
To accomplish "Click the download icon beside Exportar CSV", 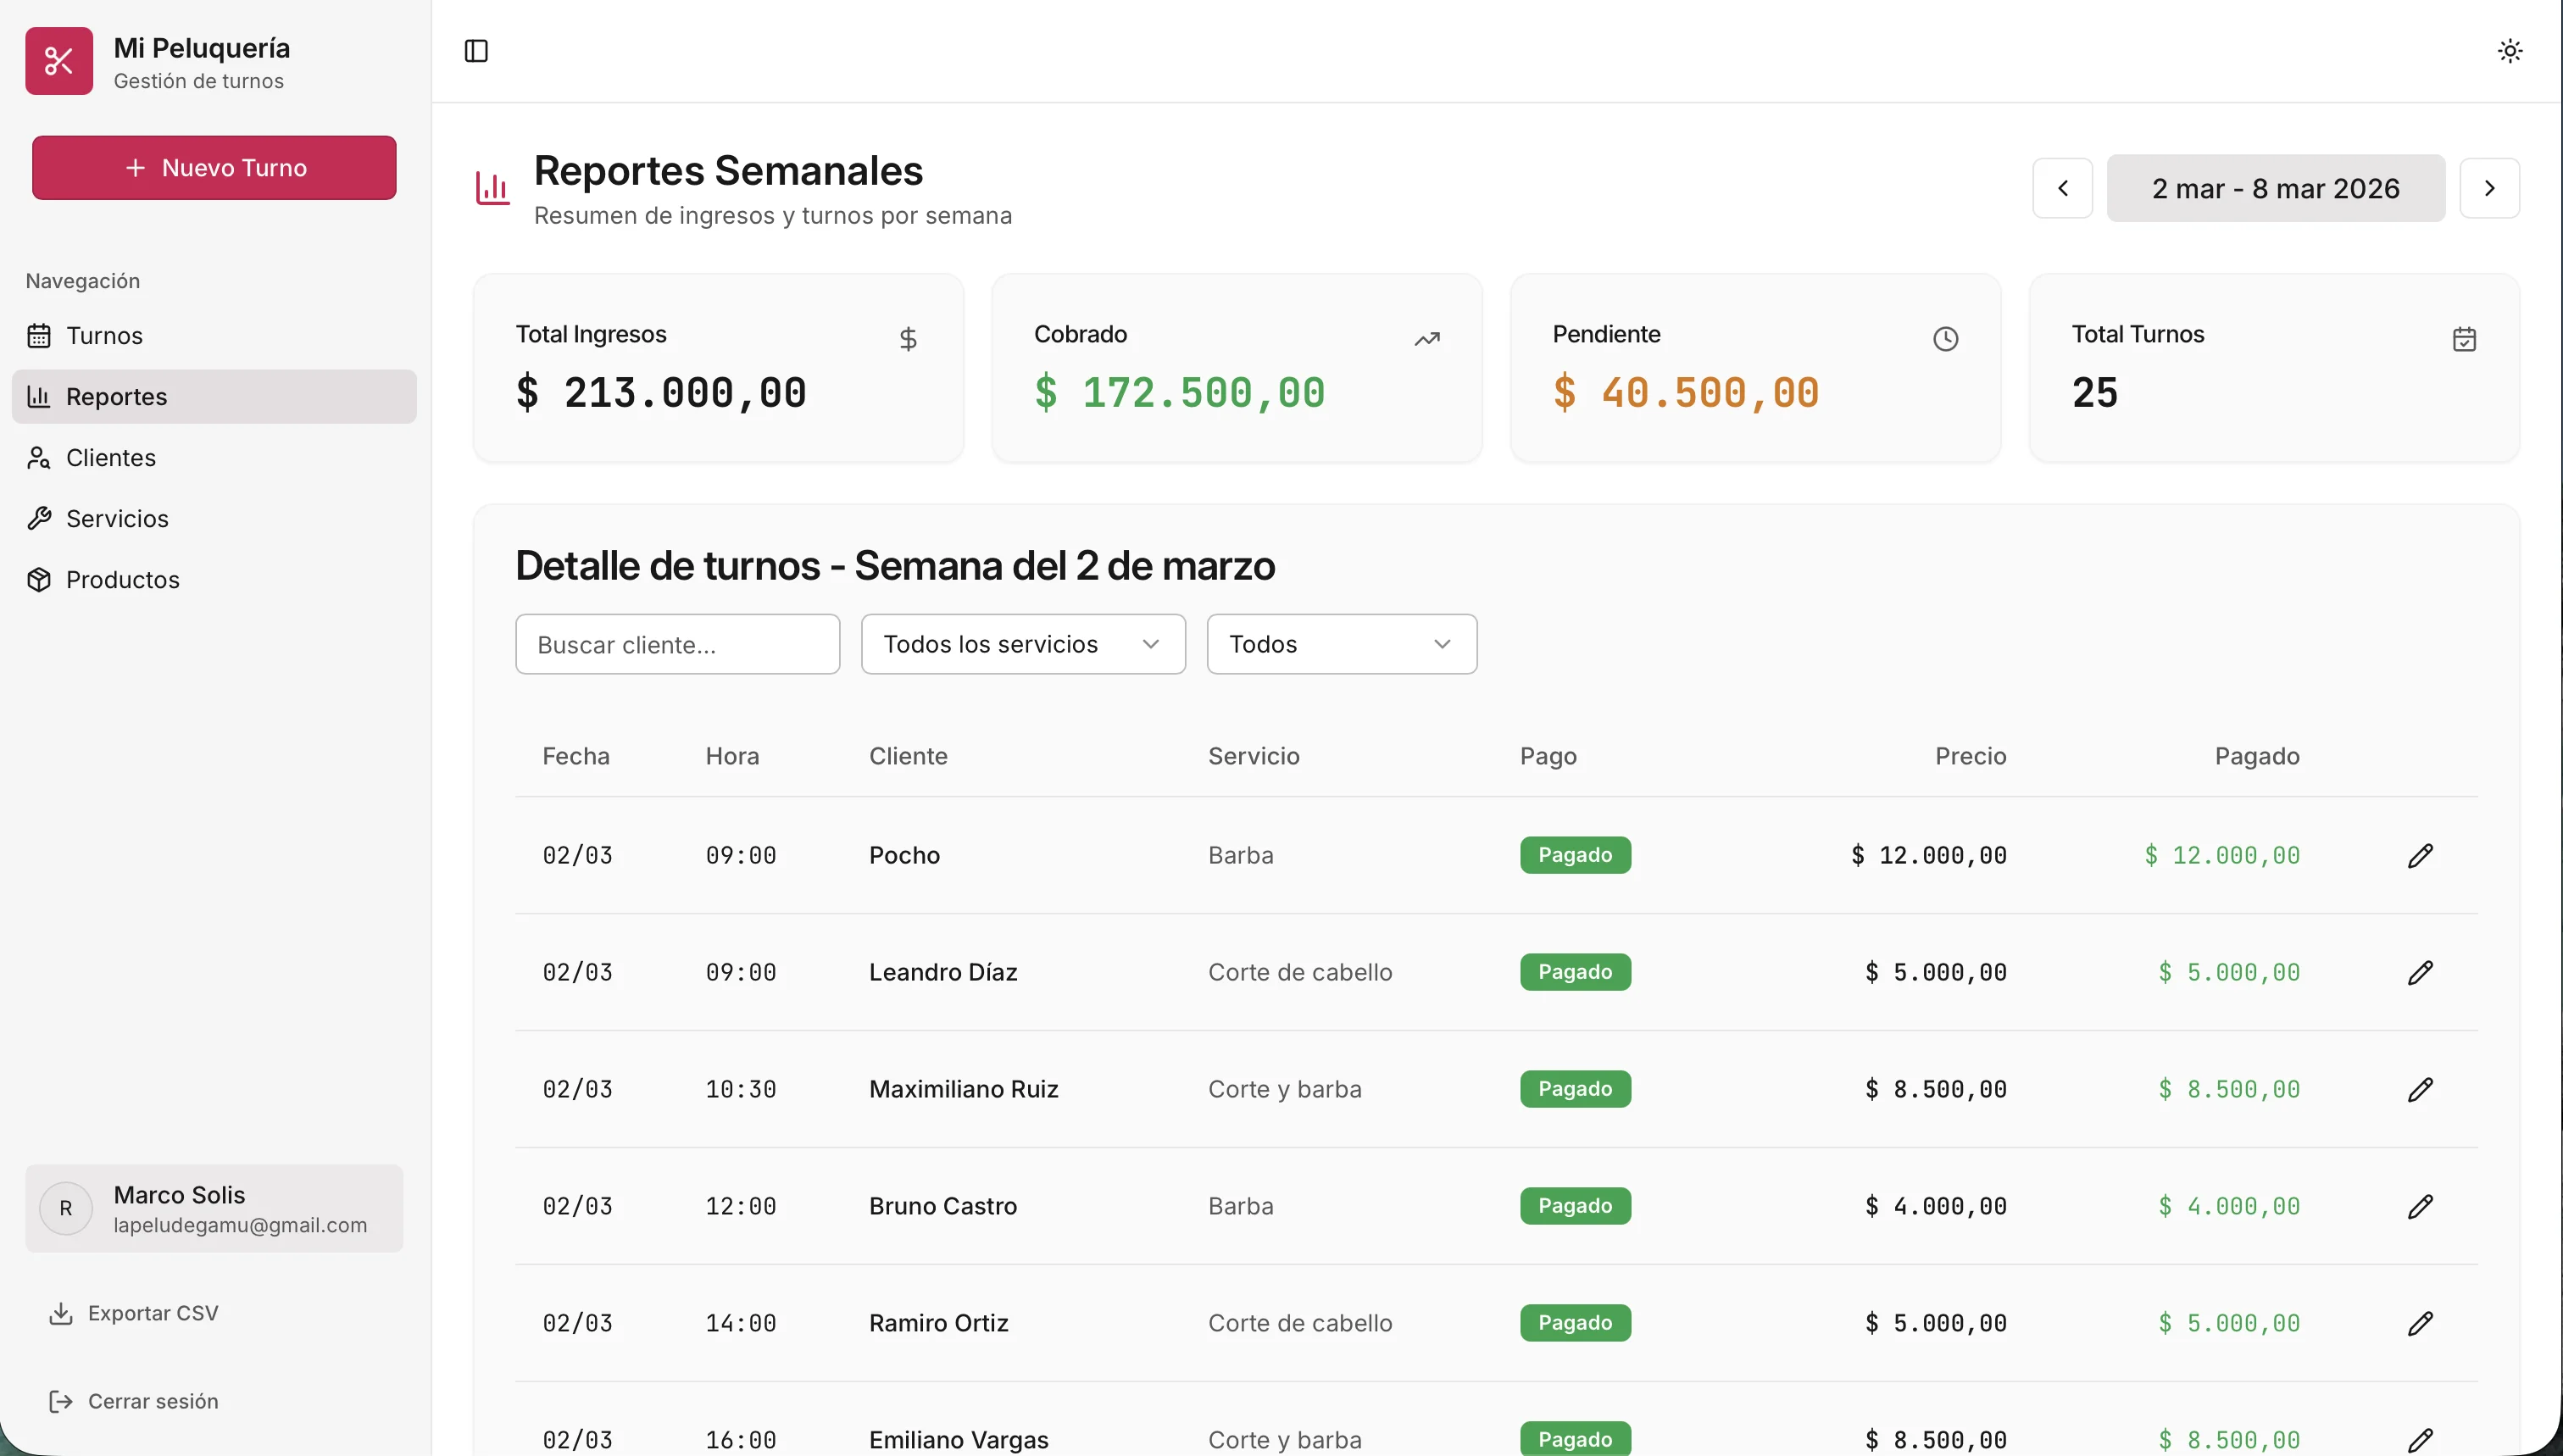I will pyautogui.click(x=61, y=1313).
